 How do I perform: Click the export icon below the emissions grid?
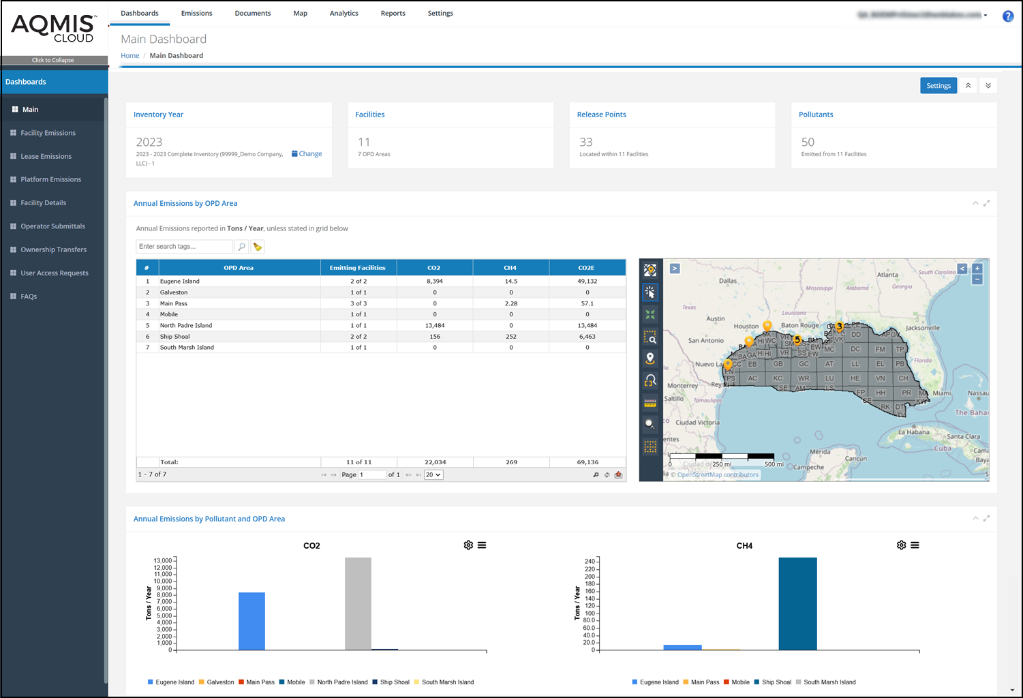[619, 474]
